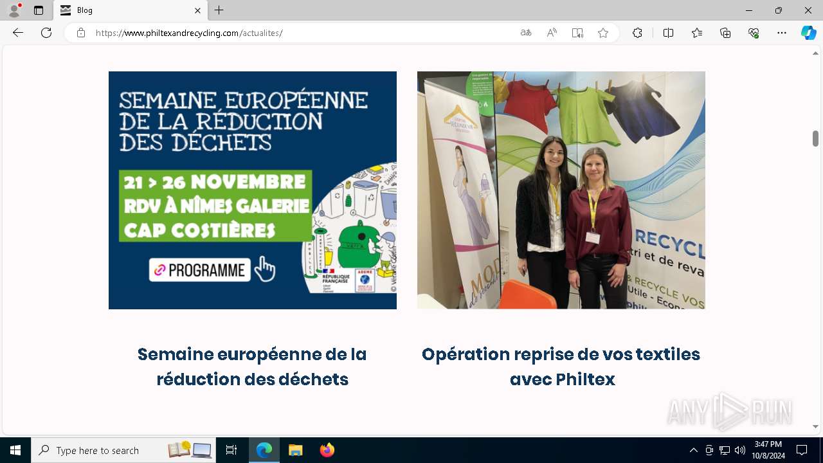Switch to Microsoft Edge on the taskbar

[x=264, y=450]
